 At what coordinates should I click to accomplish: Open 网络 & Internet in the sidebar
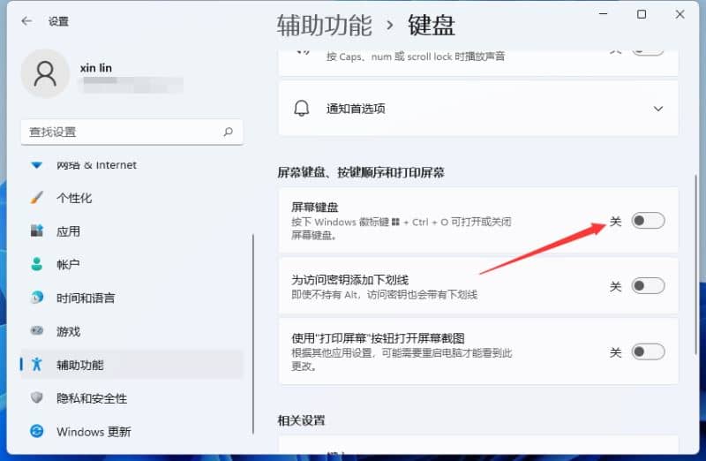click(x=96, y=165)
